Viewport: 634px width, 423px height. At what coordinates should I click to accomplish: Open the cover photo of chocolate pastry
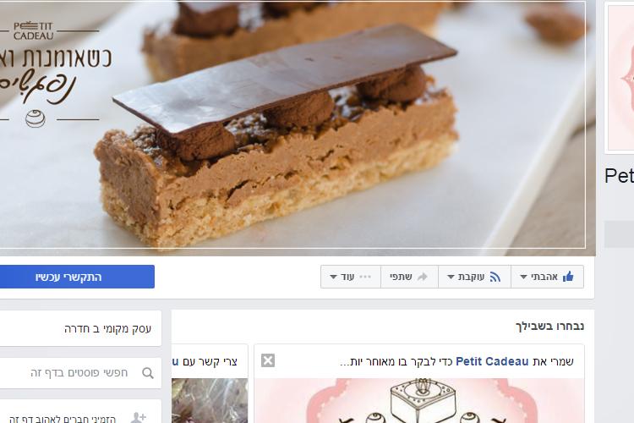[x=298, y=128]
